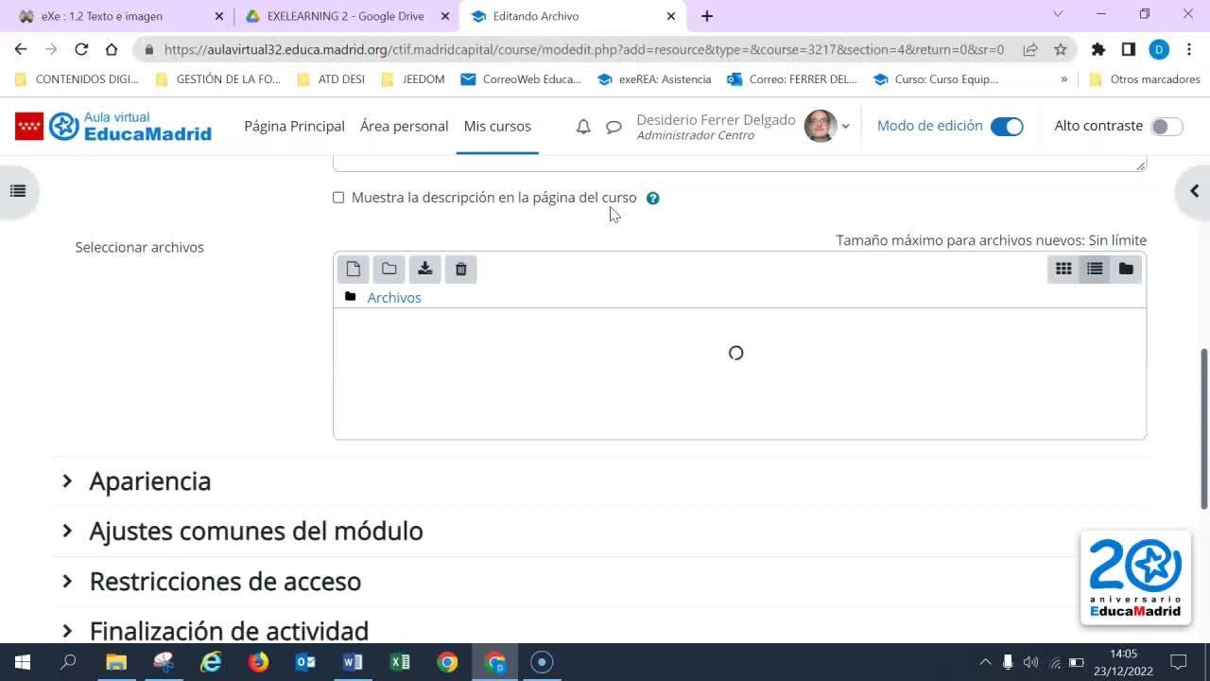
Task: Open the block drawer arrow on right
Action: click(1194, 191)
